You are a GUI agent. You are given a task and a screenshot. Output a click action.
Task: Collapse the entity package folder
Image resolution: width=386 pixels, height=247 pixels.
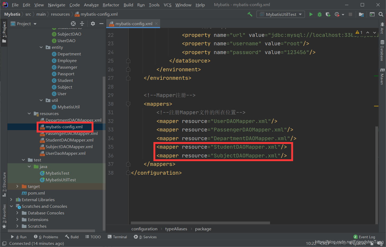coord(41,47)
